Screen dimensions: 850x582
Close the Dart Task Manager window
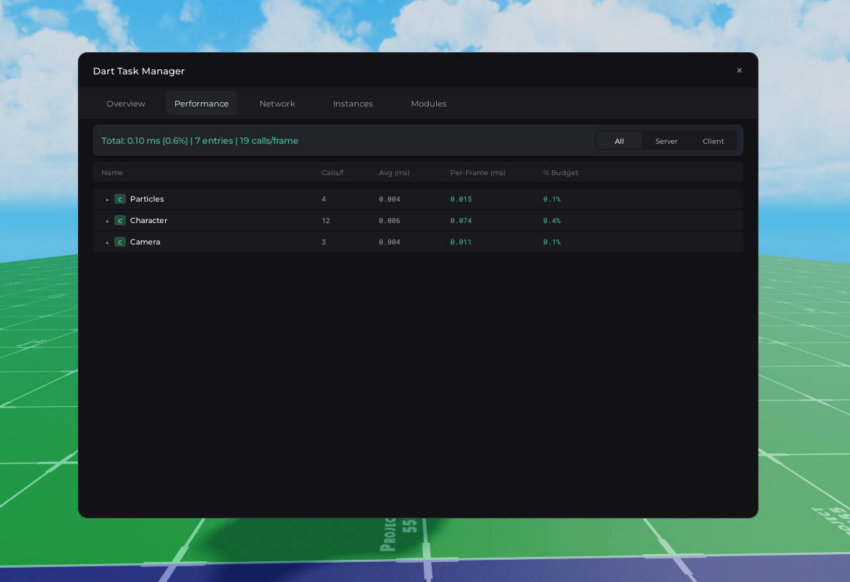pos(739,71)
